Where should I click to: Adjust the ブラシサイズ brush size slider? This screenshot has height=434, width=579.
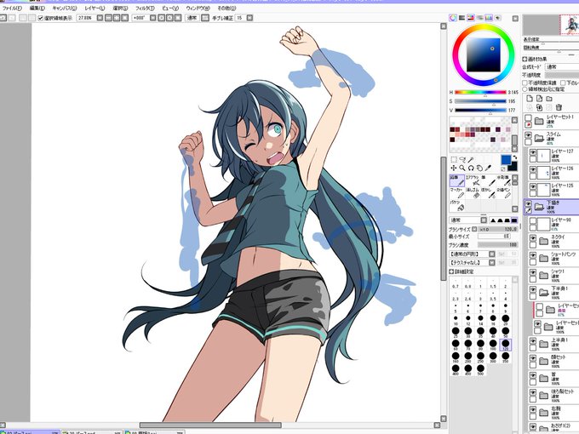click(x=498, y=229)
